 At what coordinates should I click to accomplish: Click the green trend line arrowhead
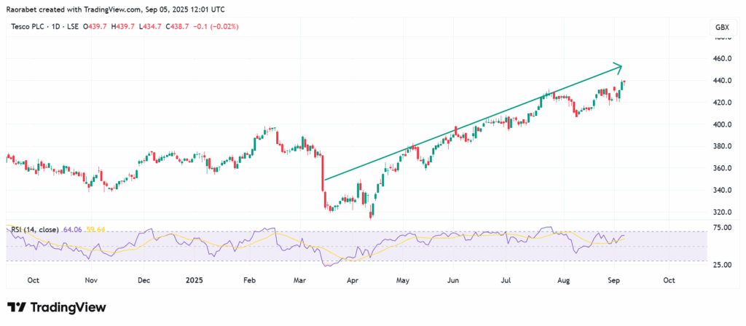click(618, 67)
